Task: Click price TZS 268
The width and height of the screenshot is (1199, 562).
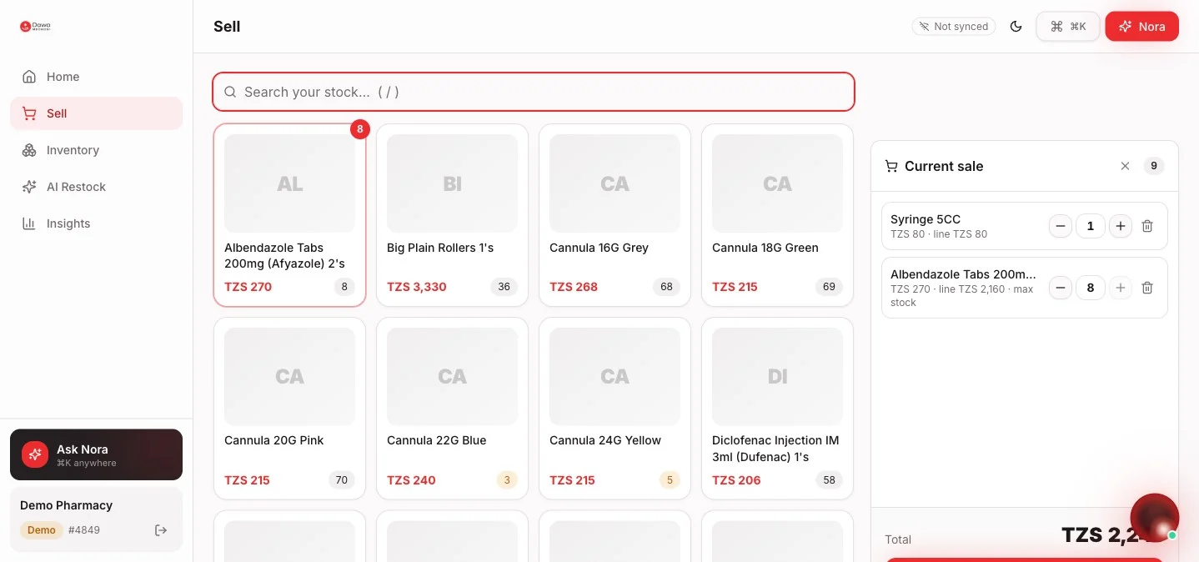Action: coord(574,287)
